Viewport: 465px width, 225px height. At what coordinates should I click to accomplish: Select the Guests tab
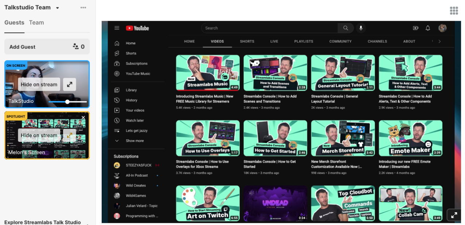14,23
